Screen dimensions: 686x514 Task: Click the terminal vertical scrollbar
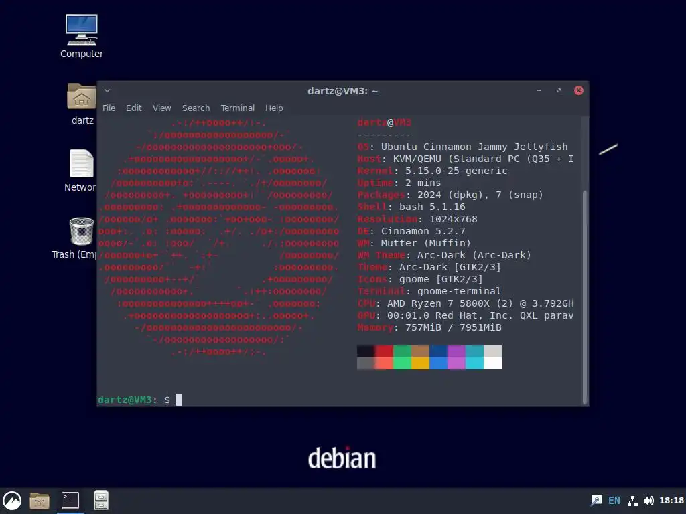[x=585, y=297]
